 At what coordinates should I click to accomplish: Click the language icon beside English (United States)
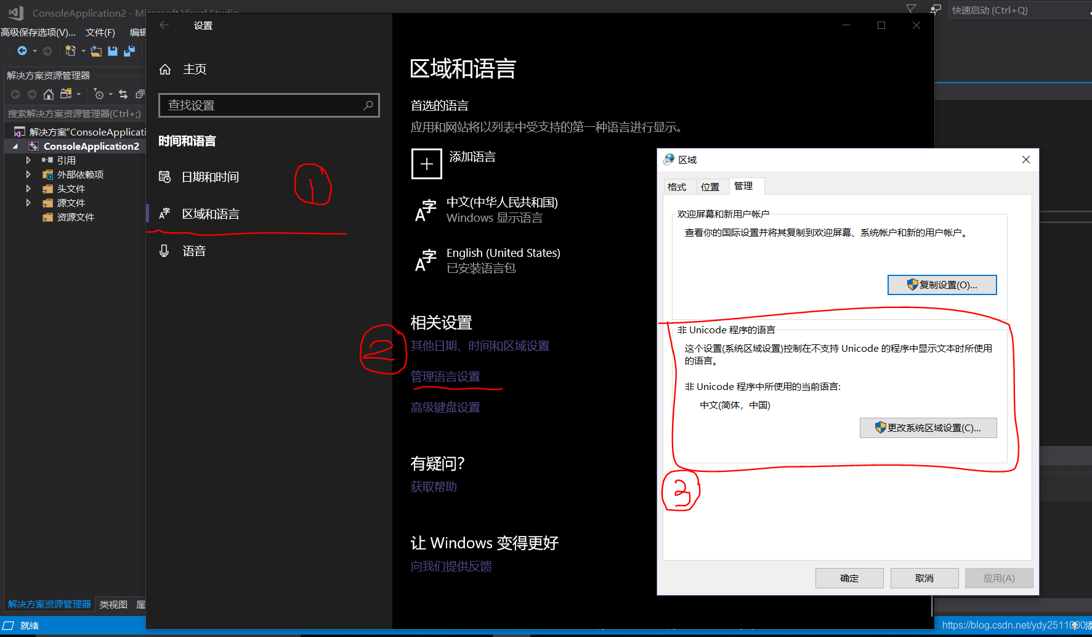coord(426,261)
